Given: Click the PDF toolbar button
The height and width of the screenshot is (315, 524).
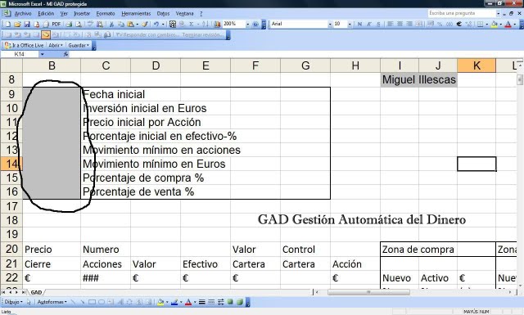Looking at the screenshot, I should coord(56,24).
